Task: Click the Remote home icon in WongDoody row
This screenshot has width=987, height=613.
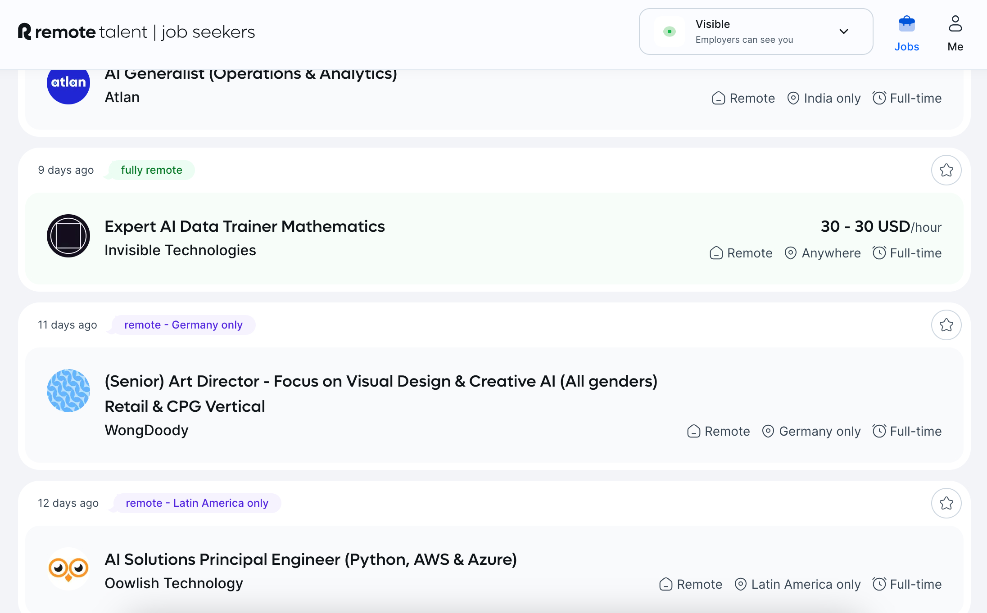Action: [x=694, y=431]
